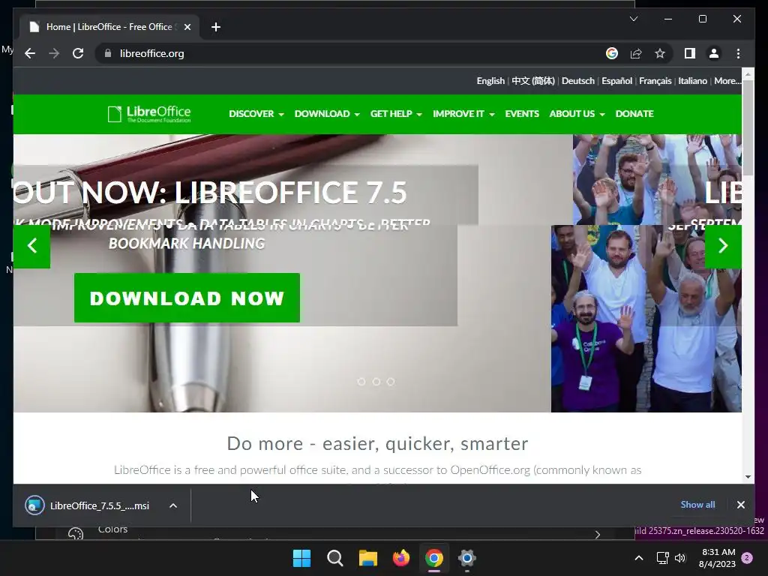
Task: Open Chrome's side panel
Action: click(x=690, y=53)
